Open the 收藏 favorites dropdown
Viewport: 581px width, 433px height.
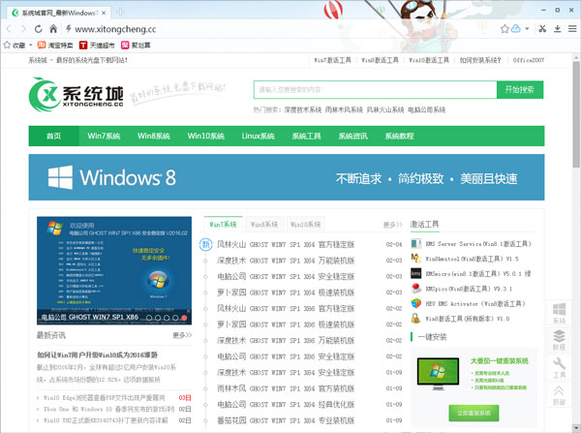(17, 46)
